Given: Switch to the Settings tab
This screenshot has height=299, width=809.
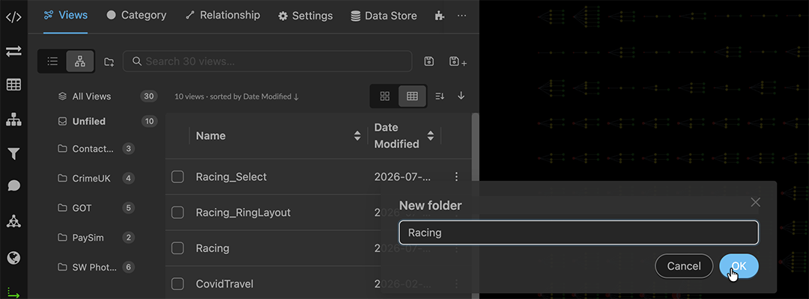Looking at the screenshot, I should (x=306, y=16).
